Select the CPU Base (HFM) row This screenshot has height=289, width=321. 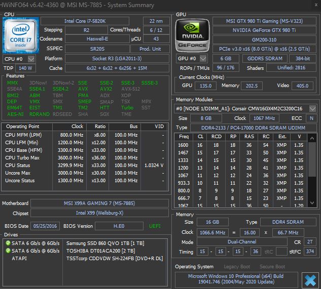click(85, 150)
